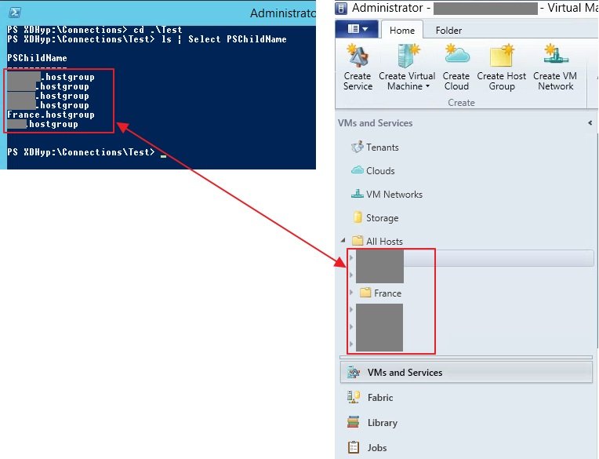Click the Jobs clipboard icon

click(354, 447)
